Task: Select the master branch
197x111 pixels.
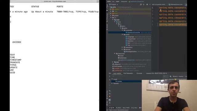Action: pyautogui.click(x=119, y=81)
